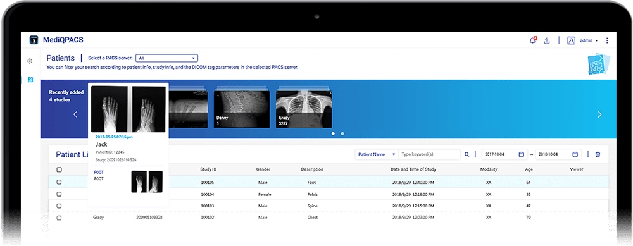Click the MediQPACS logo icon
This screenshot has height=246, width=633.
[x=34, y=40]
